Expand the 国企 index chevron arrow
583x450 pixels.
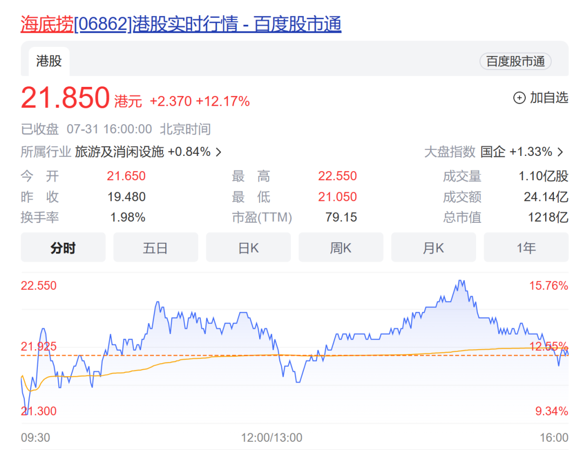(x=560, y=152)
